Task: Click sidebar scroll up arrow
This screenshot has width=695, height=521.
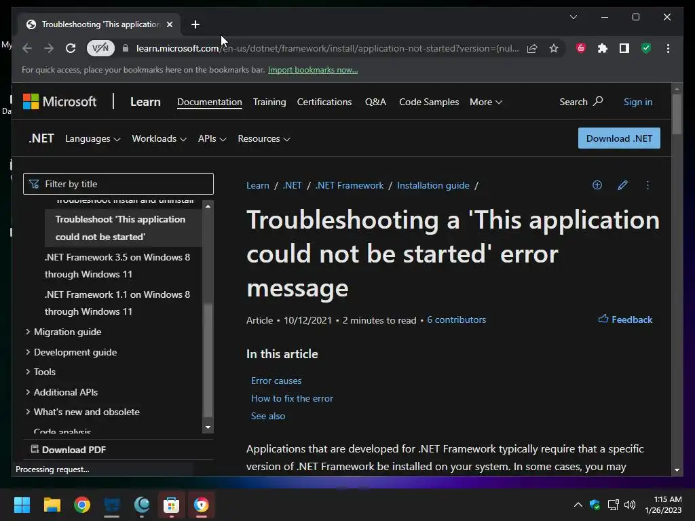Action: 208,206
